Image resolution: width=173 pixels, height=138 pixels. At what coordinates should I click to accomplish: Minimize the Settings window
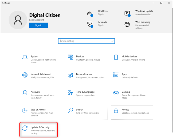tap(154, 3)
